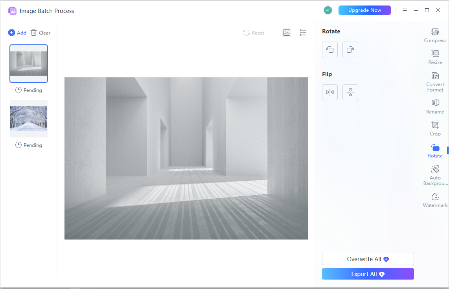Screen dimensions: 449x289
Task: Close the Image Batch Process window
Action: point(438,10)
